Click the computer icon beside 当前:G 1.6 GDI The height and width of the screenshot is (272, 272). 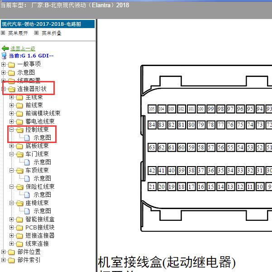click(4, 56)
